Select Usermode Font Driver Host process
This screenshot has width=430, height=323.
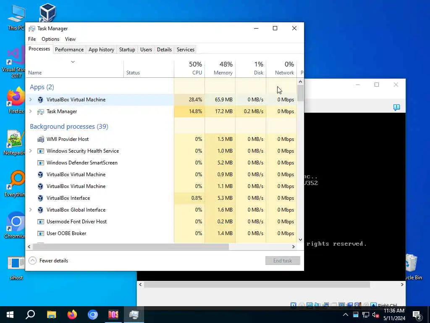point(161,222)
